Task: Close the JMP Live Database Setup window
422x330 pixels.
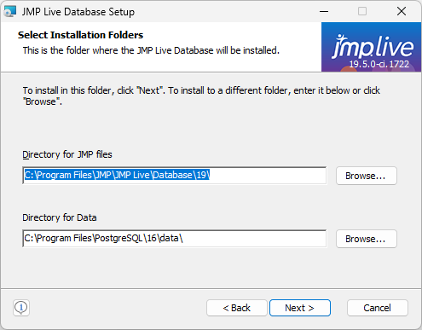Action: (402, 12)
